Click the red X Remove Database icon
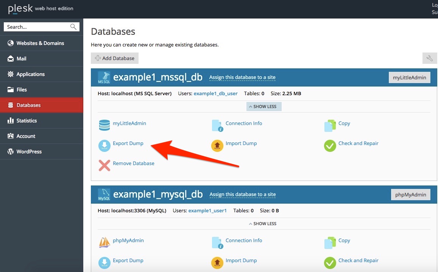The width and height of the screenshot is (438, 272). (104, 165)
